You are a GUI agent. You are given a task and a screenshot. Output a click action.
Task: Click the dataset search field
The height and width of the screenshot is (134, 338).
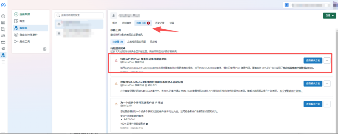[x=79, y=15]
